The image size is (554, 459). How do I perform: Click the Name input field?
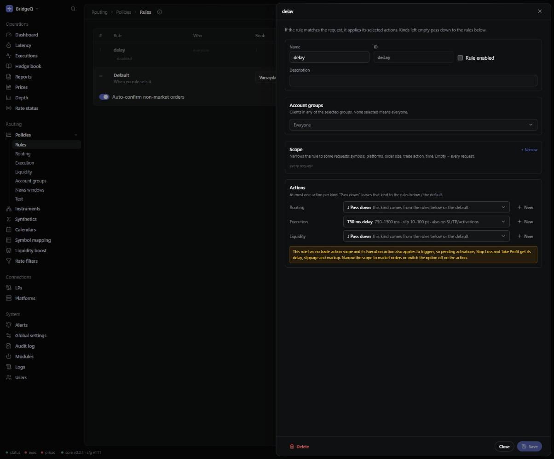click(329, 57)
